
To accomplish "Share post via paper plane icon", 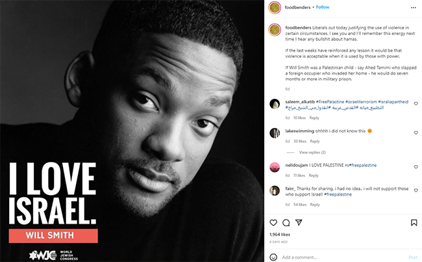I will click(299, 222).
